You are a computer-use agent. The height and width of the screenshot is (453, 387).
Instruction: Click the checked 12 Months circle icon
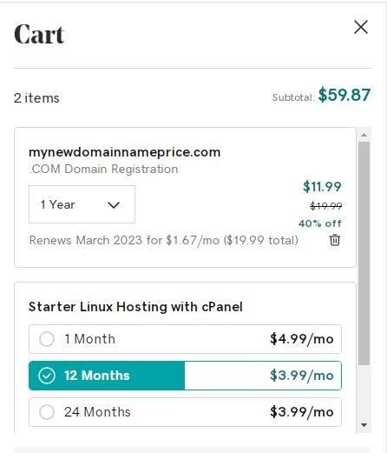click(47, 376)
